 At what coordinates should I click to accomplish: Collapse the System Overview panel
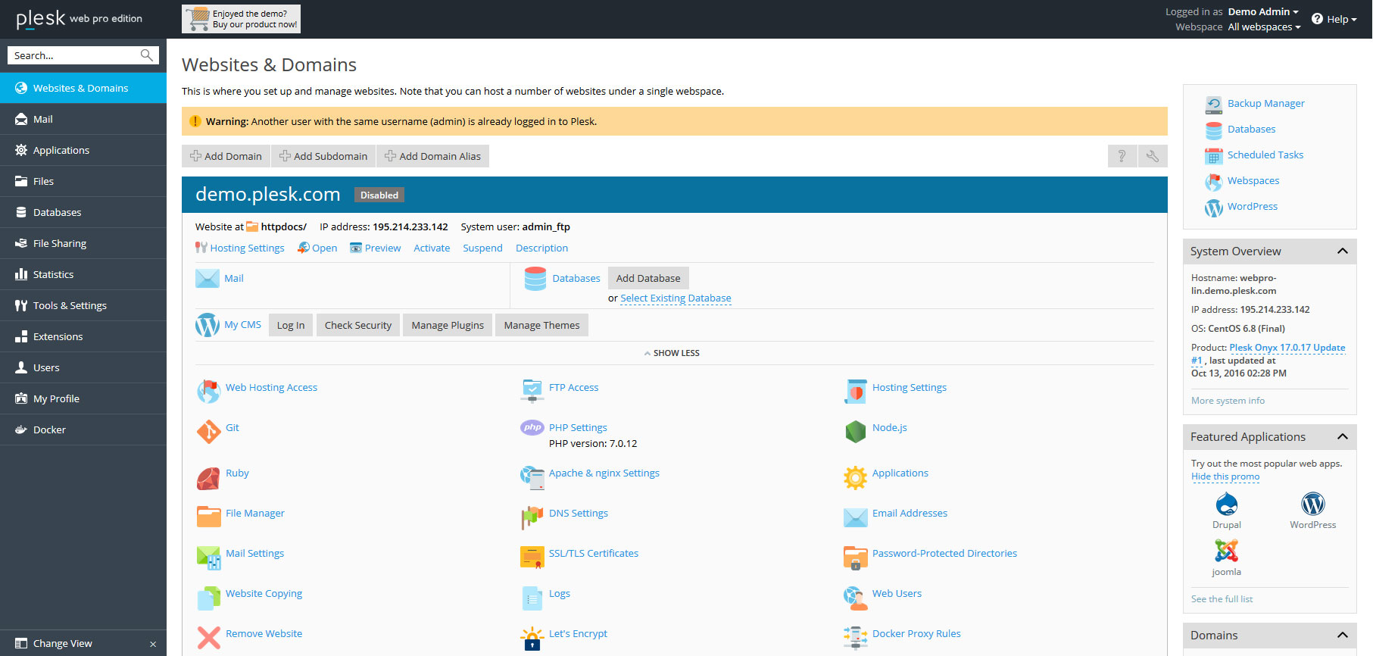click(1343, 251)
